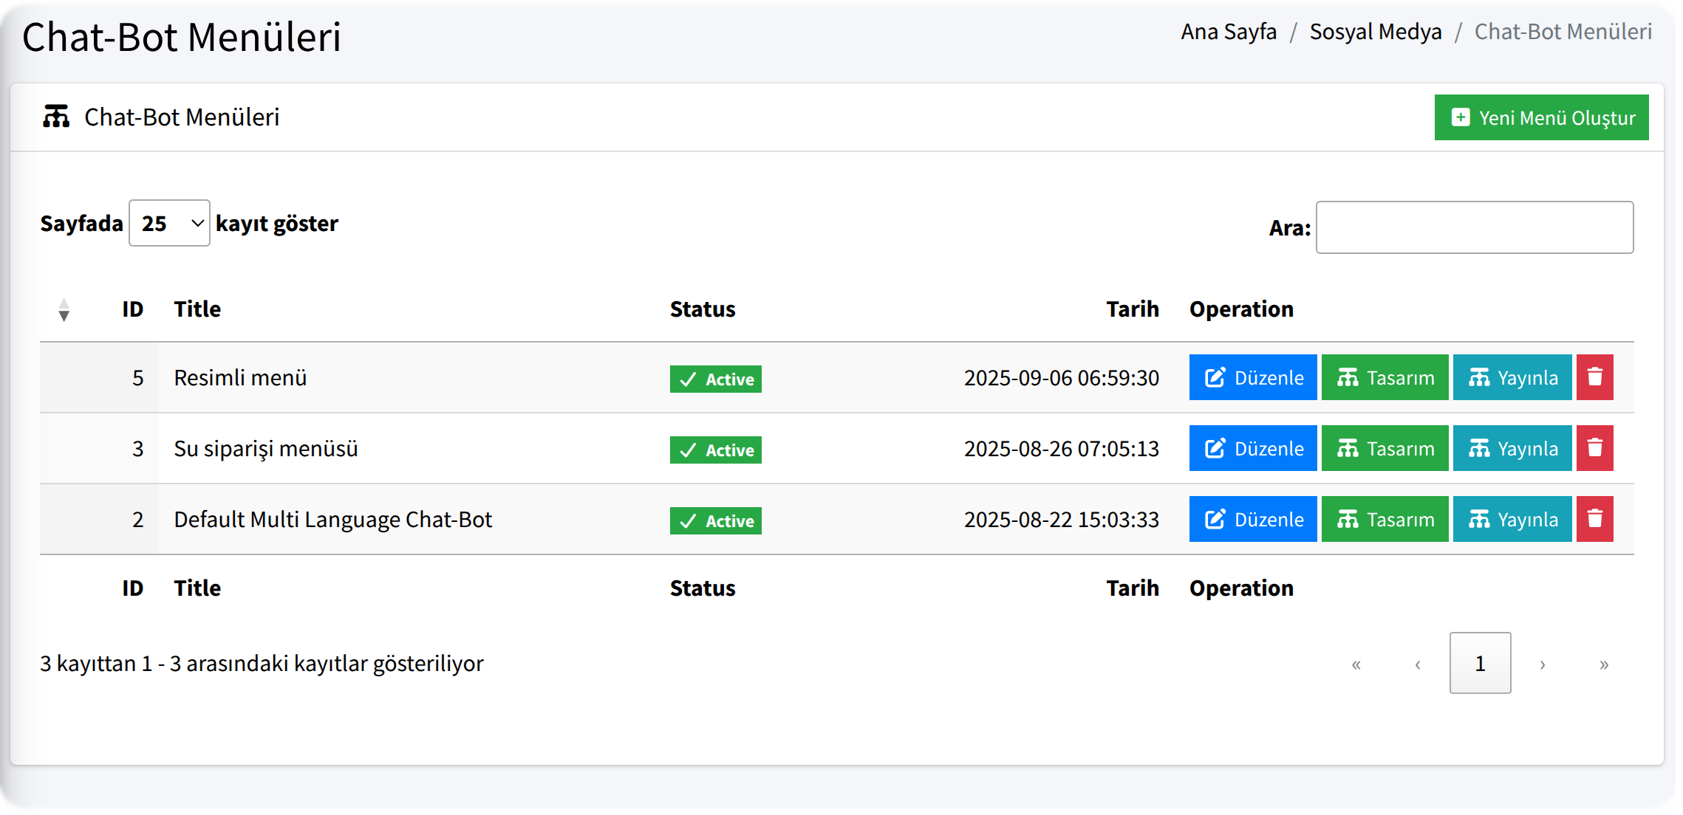Sort table by Title column header
Screen dimensions: 1683x815
point(197,309)
